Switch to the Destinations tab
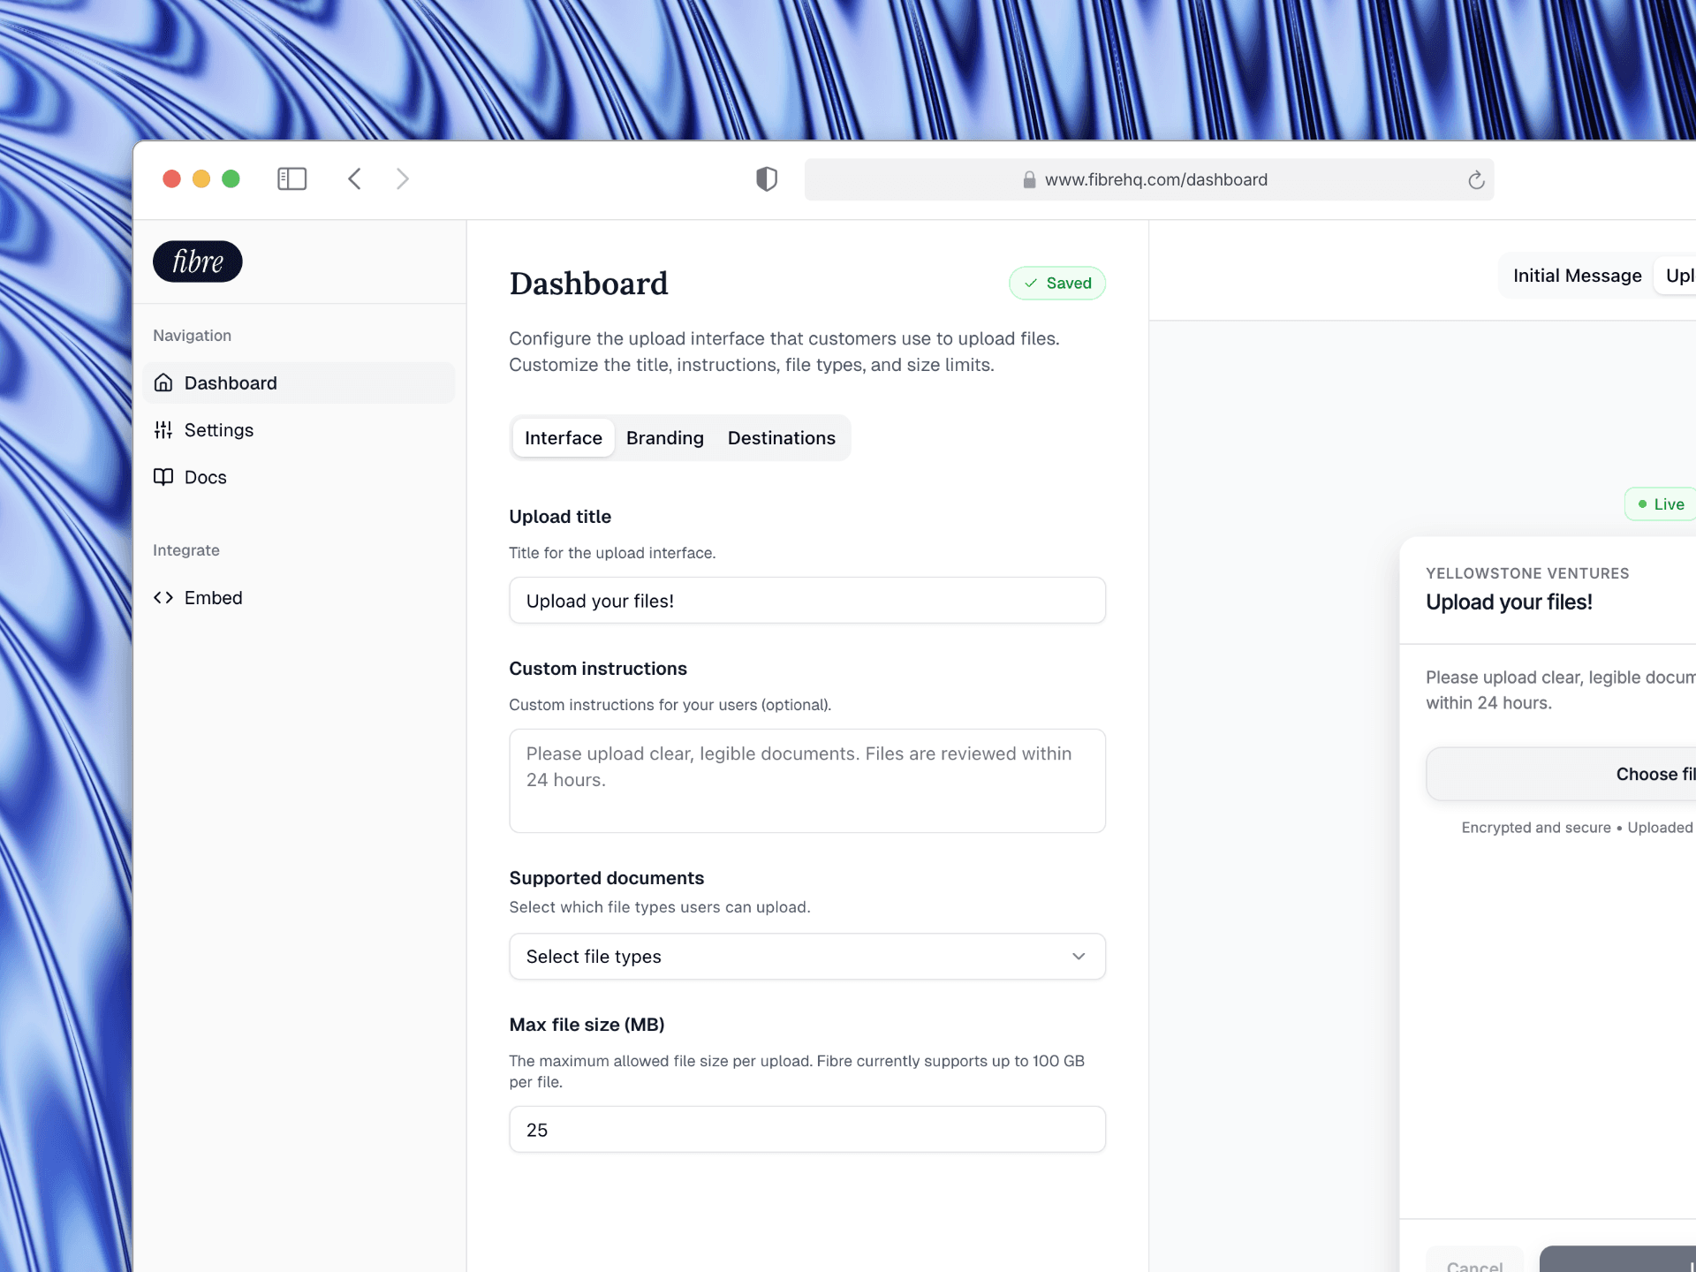The image size is (1696, 1272). click(781, 438)
